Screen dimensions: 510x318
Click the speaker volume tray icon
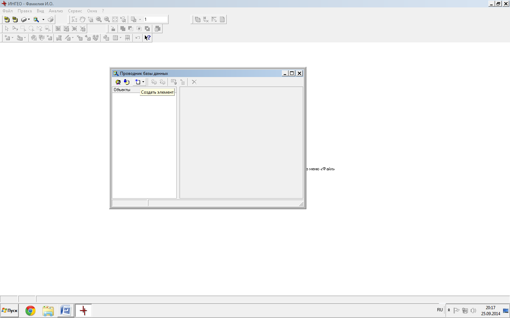point(473,311)
